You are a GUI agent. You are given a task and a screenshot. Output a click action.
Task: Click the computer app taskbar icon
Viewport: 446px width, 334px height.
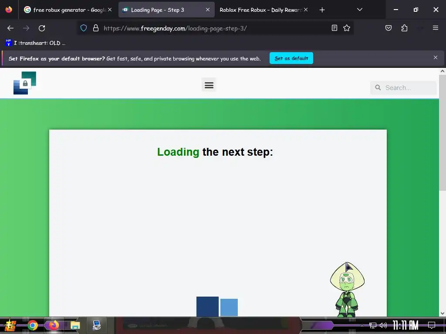[x=96, y=325]
